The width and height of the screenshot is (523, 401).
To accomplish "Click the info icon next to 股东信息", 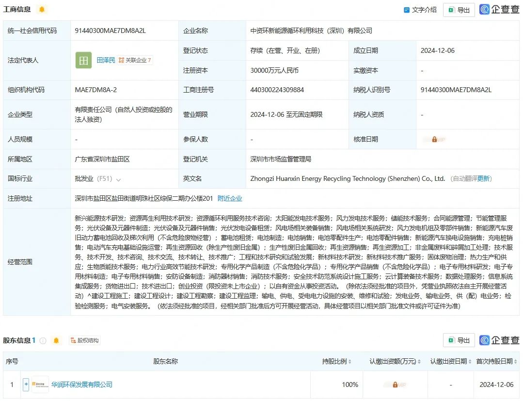I will tap(43, 340).
